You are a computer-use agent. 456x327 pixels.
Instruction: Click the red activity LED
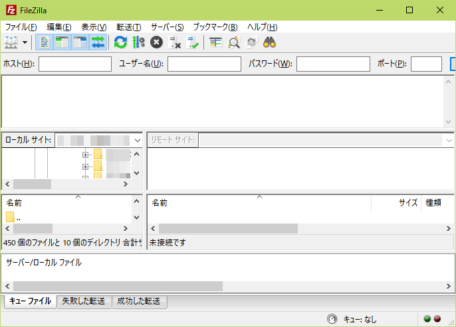tap(437, 319)
